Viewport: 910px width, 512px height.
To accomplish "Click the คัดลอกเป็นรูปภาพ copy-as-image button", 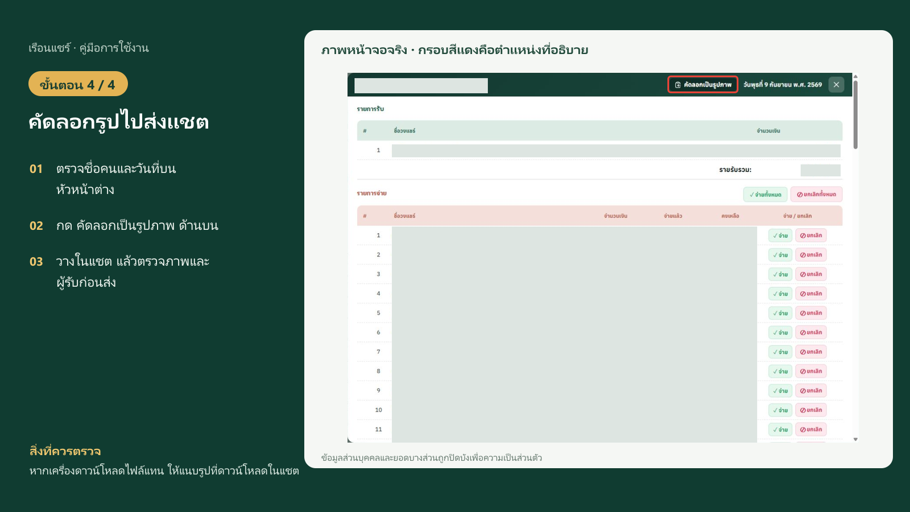I will click(702, 85).
